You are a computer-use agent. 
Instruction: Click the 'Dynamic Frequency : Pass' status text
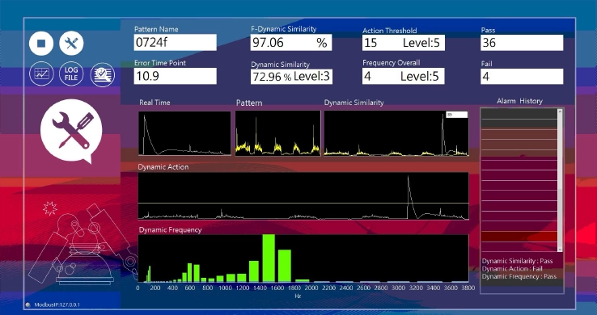pos(519,276)
